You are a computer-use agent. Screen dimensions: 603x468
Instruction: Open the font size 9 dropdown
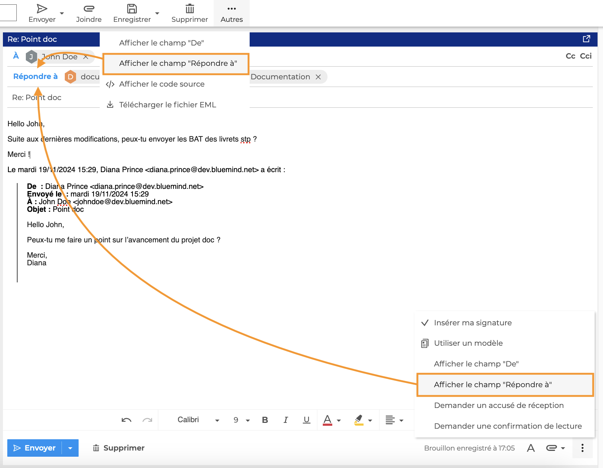(x=242, y=420)
